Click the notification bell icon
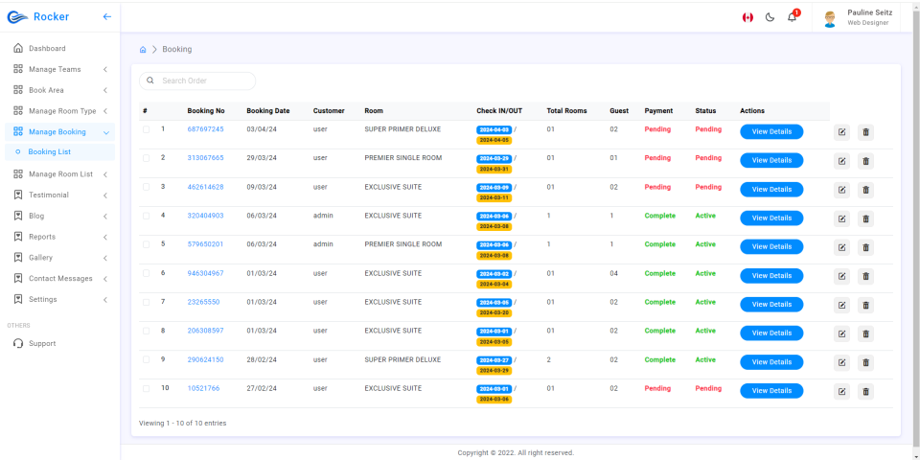The image size is (920, 460). (x=793, y=17)
